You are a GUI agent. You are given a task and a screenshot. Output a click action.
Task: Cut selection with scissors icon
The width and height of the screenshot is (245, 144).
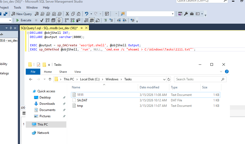[x=67, y=14]
